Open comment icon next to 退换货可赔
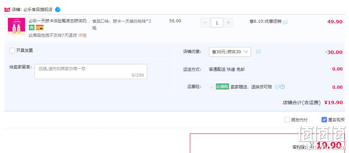 277,87
